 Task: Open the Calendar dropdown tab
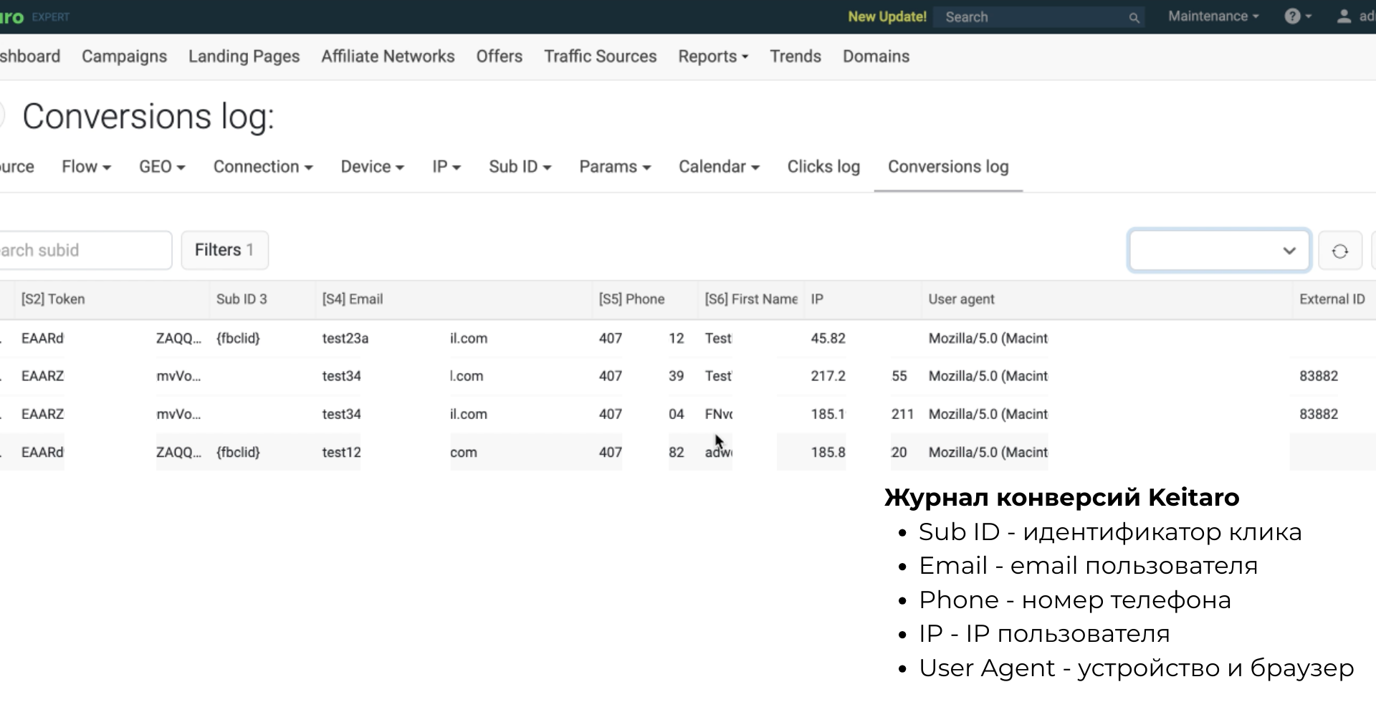[719, 167]
